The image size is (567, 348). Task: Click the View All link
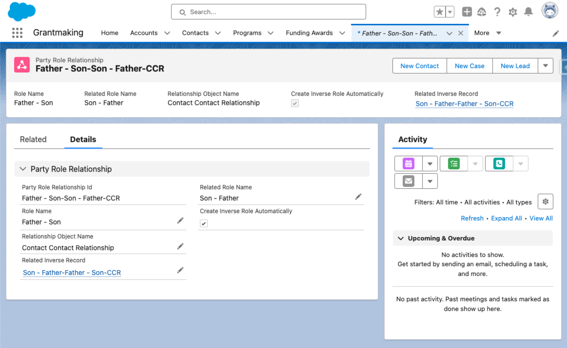point(541,218)
